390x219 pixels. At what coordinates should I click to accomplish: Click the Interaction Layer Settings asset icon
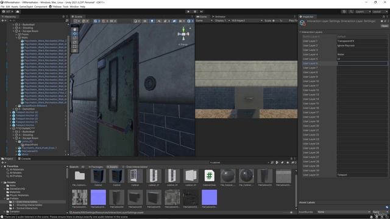pos(302,23)
